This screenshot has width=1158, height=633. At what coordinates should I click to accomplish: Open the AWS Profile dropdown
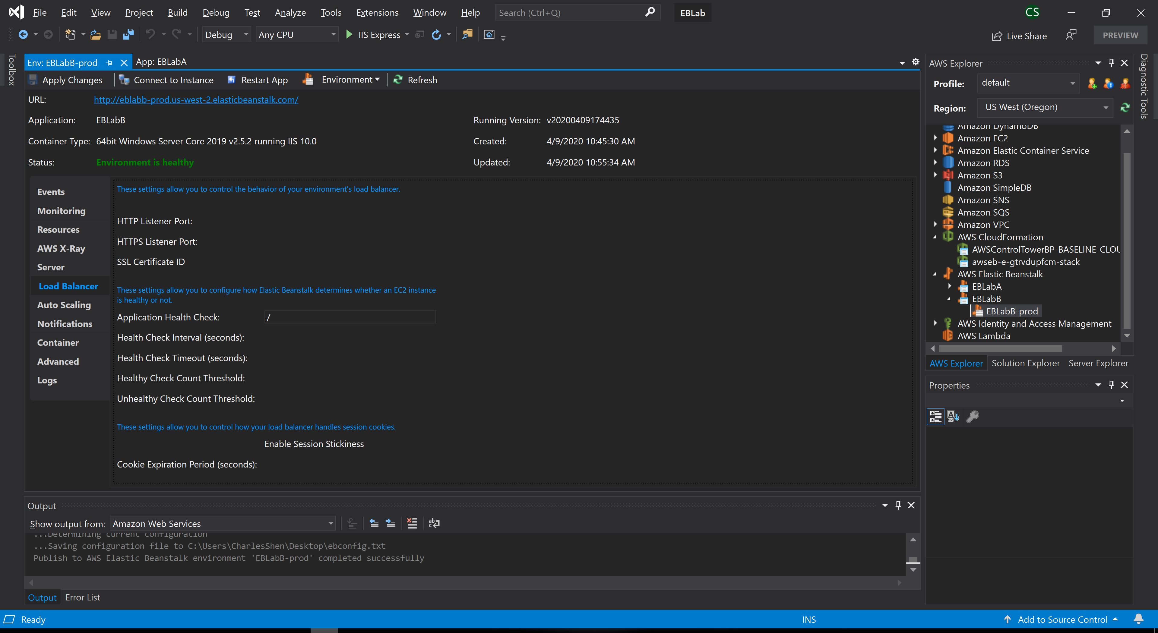(x=1028, y=83)
